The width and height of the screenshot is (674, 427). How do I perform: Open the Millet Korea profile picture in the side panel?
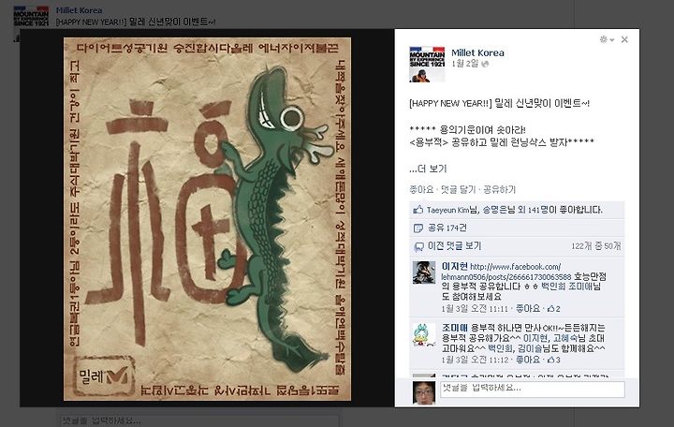tap(427, 64)
